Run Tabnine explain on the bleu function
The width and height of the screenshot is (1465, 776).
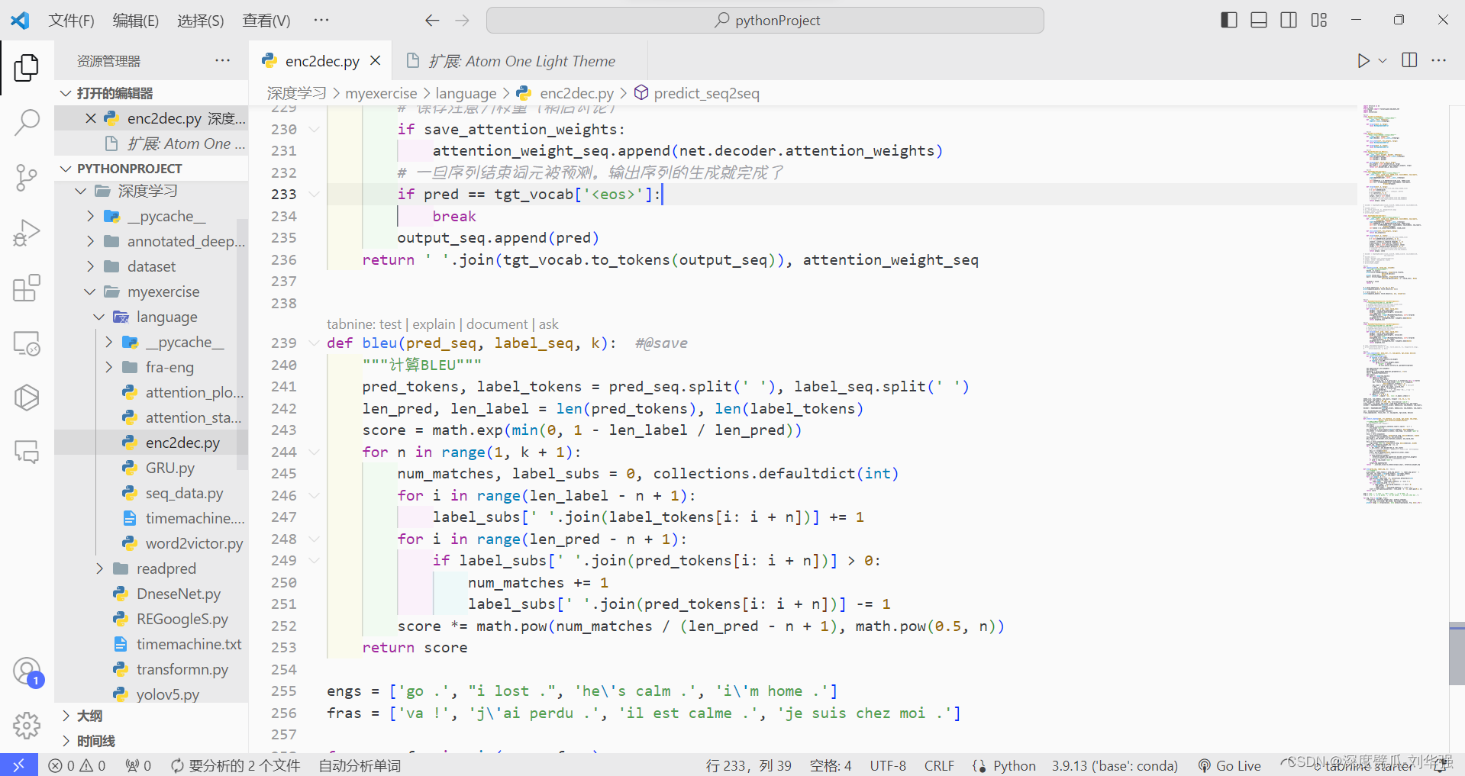click(434, 324)
